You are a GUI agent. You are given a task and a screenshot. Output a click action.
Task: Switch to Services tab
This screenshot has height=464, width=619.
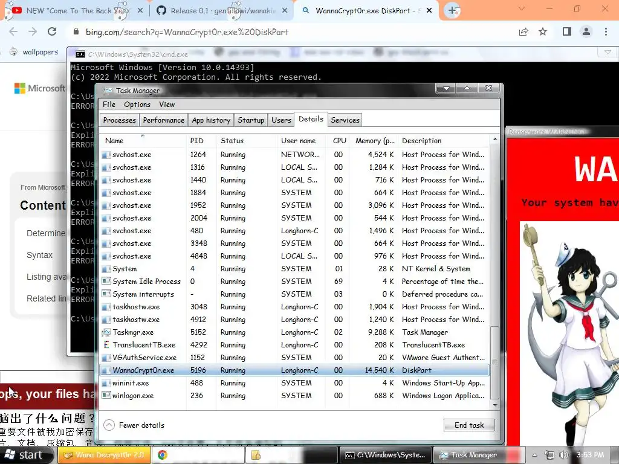(x=345, y=120)
